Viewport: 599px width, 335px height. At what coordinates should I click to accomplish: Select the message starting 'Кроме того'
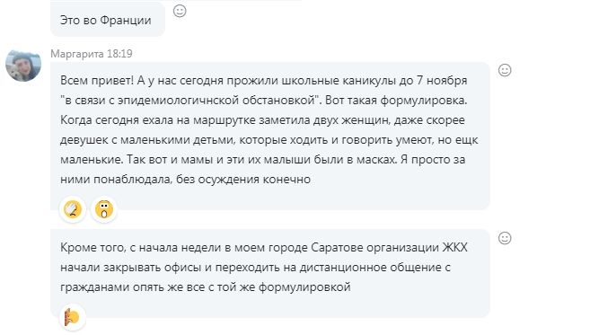[270, 273]
